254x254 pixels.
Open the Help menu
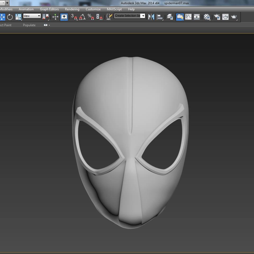coord(131,9)
